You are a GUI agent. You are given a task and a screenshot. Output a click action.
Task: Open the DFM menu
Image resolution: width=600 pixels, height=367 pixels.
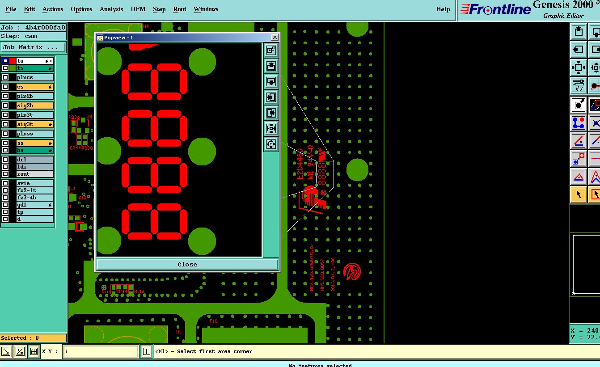[x=138, y=9]
